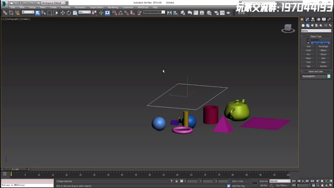Click the Circle shape button
The image size is (334, 188).
[x=308, y=50]
